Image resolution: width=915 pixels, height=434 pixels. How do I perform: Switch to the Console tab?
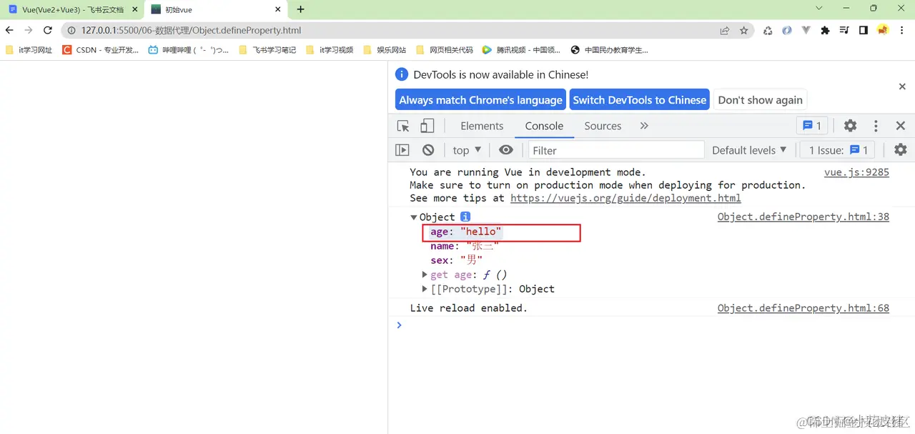(544, 126)
